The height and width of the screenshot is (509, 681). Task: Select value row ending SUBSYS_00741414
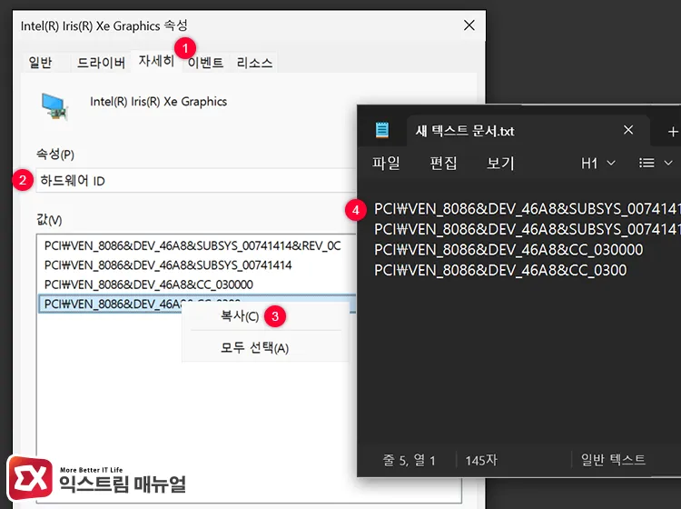click(x=168, y=265)
